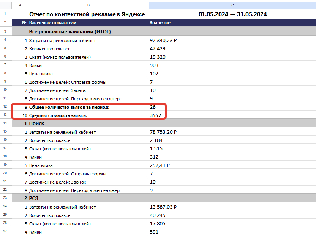
Task: Select column B header
Action: point(88,5)
